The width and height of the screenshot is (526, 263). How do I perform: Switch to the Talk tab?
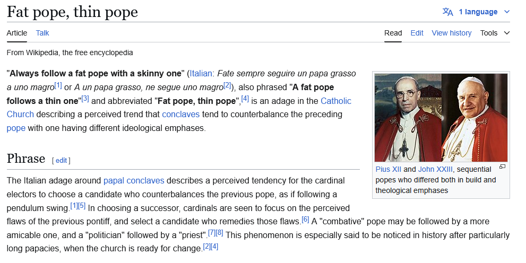pos(42,33)
